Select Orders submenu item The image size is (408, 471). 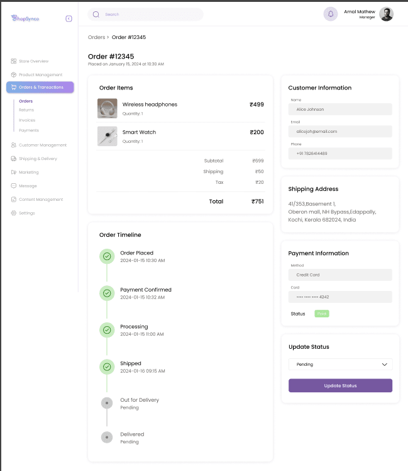point(26,101)
